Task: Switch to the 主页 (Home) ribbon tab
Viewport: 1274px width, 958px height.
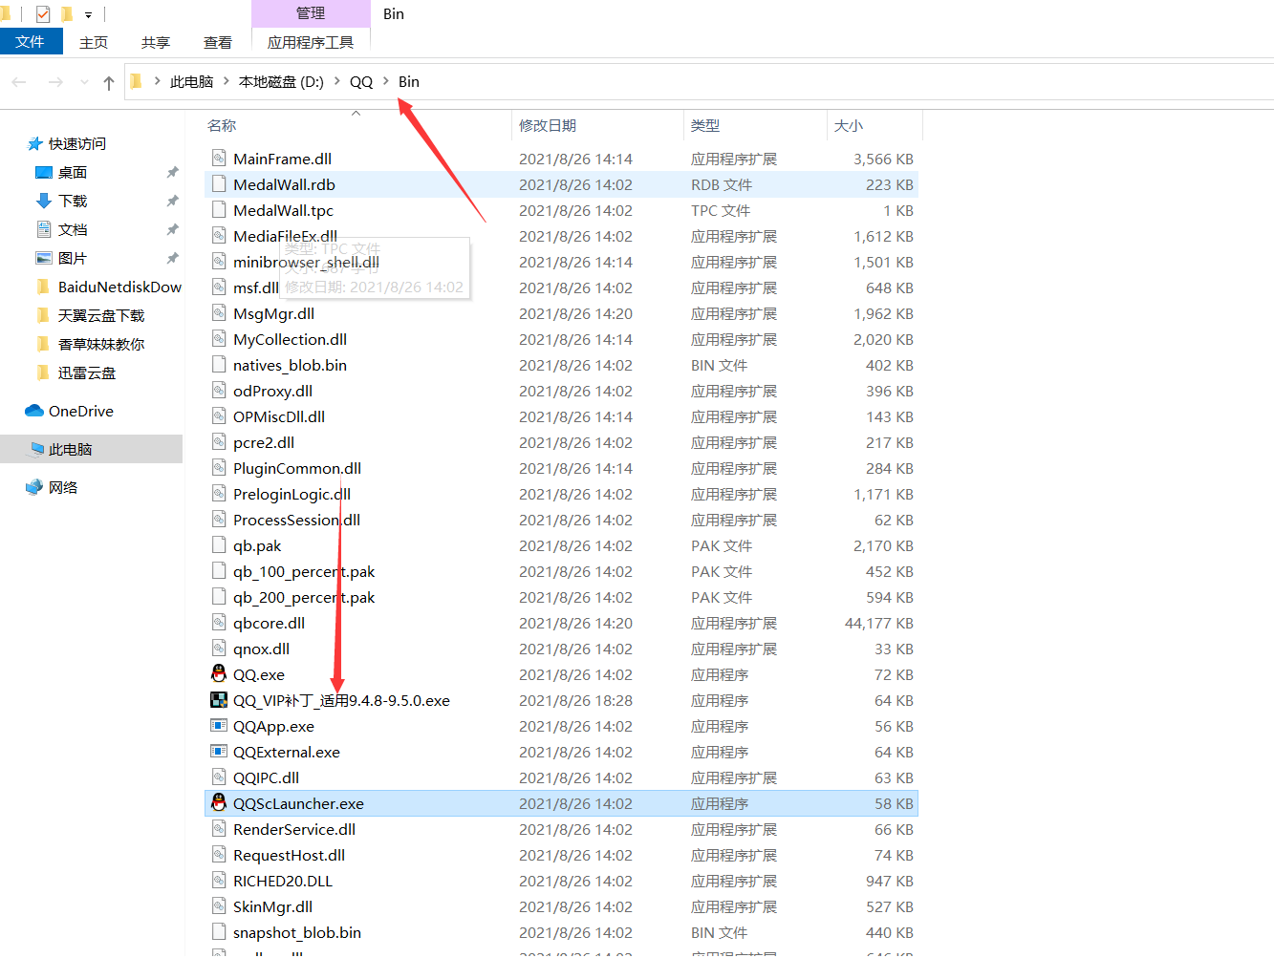Action: pyautogui.click(x=94, y=42)
